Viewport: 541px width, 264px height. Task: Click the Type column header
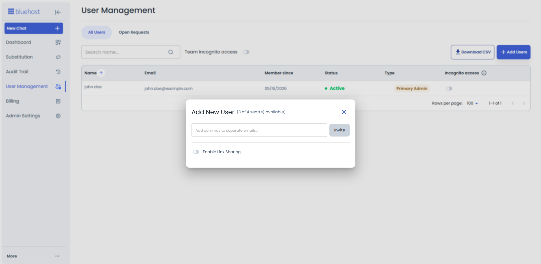point(390,73)
